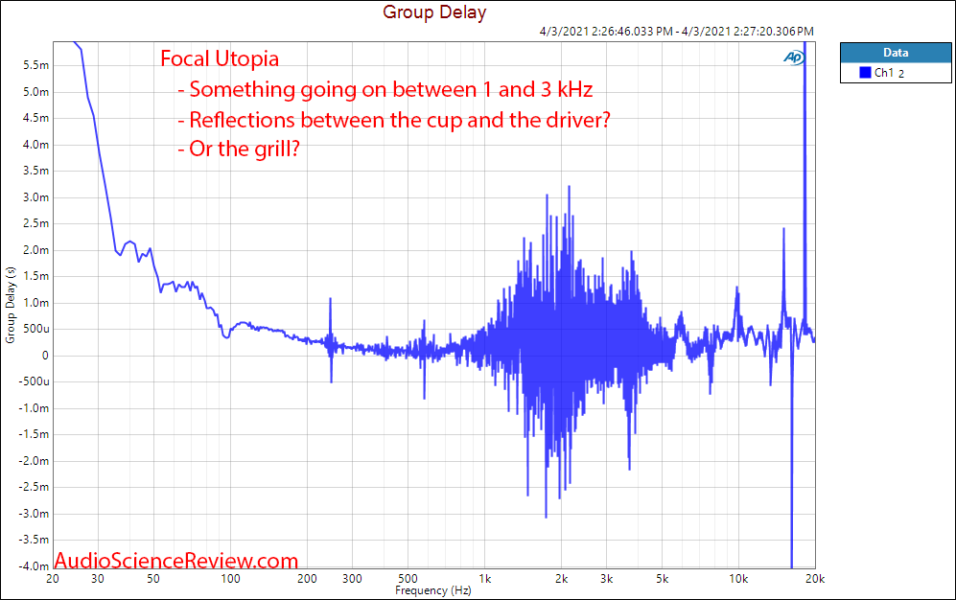Click the Frequency (Hz) axis label
Viewport: 956px width, 600px height.
tap(432, 590)
